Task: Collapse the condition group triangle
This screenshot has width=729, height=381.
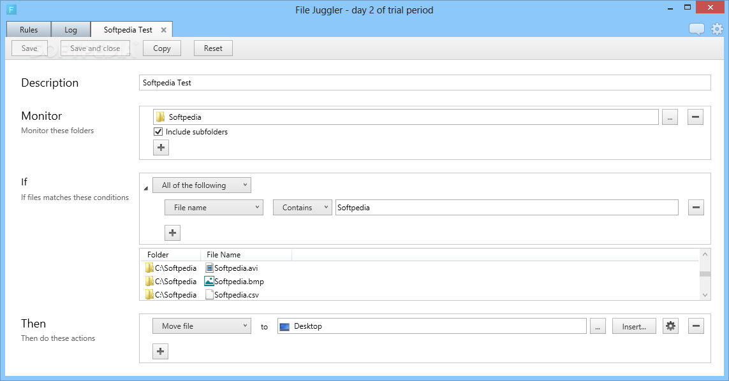Action: (x=146, y=188)
